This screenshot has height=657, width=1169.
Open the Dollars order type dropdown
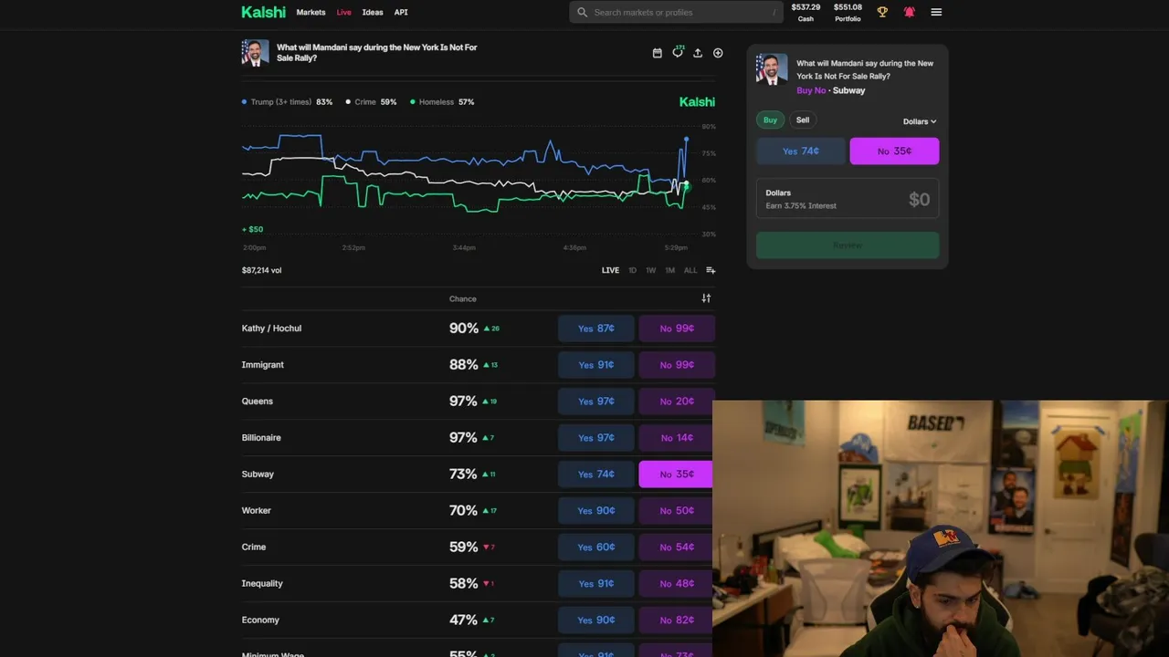tap(920, 121)
